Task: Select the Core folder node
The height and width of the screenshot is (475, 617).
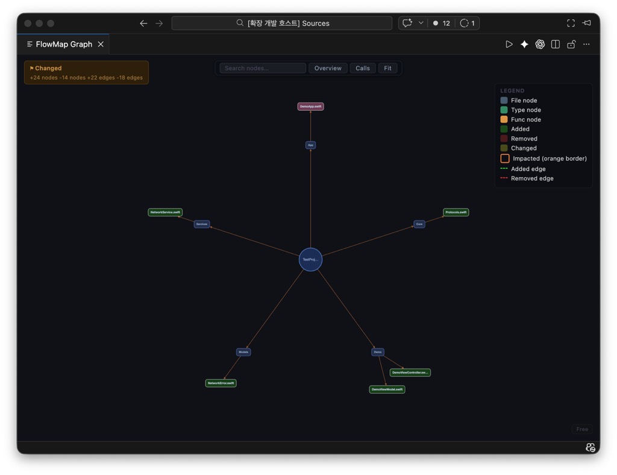Action: [419, 224]
